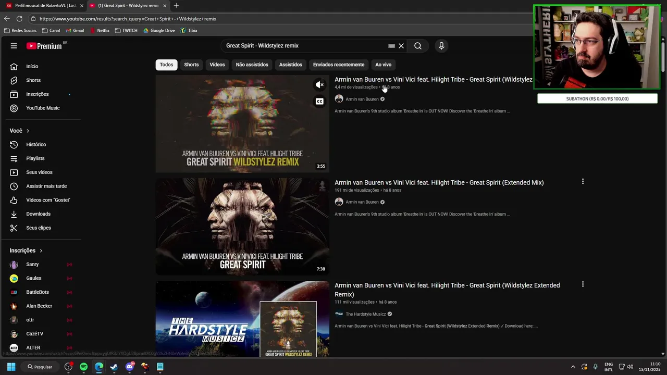Open the on-screen keyboard icon in search box

click(391, 46)
